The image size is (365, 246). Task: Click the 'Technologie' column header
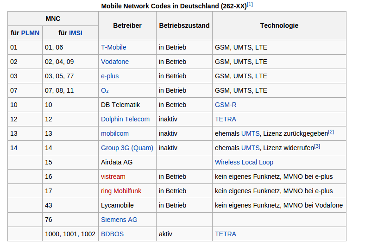click(x=279, y=25)
